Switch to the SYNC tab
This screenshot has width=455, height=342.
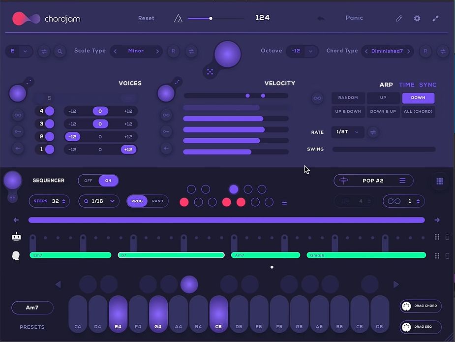pyautogui.click(x=427, y=85)
